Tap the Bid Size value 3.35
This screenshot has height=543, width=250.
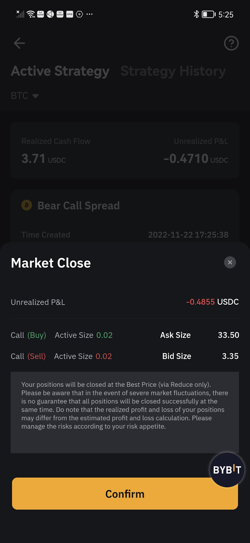tap(230, 356)
